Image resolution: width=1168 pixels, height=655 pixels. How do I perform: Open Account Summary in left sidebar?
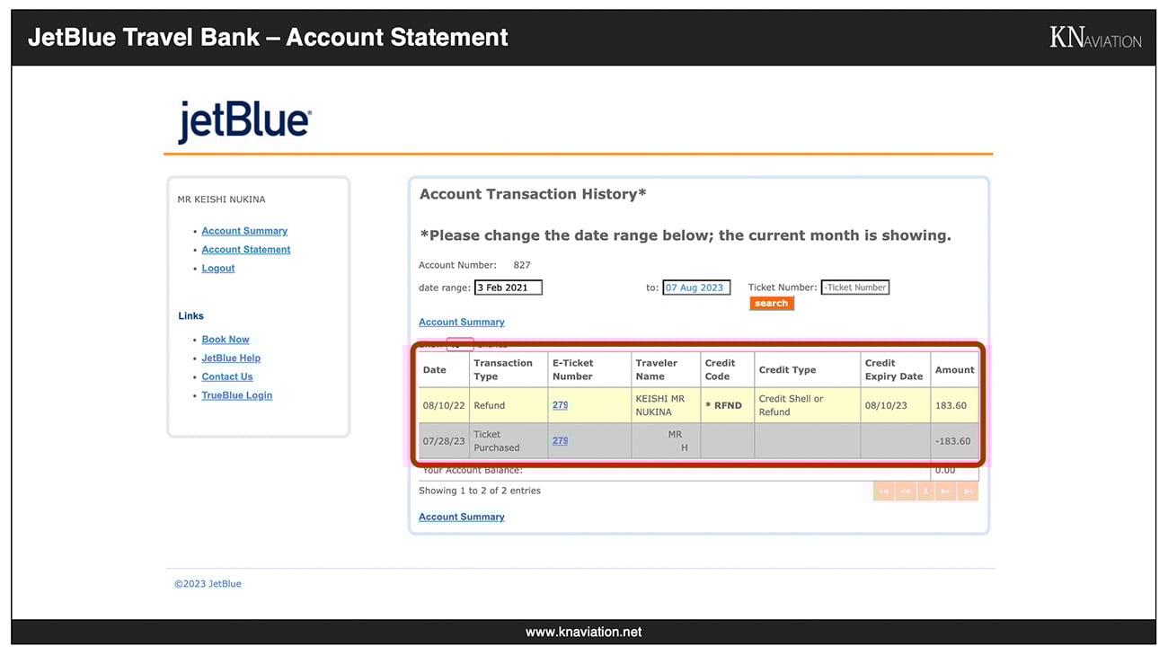tap(244, 231)
